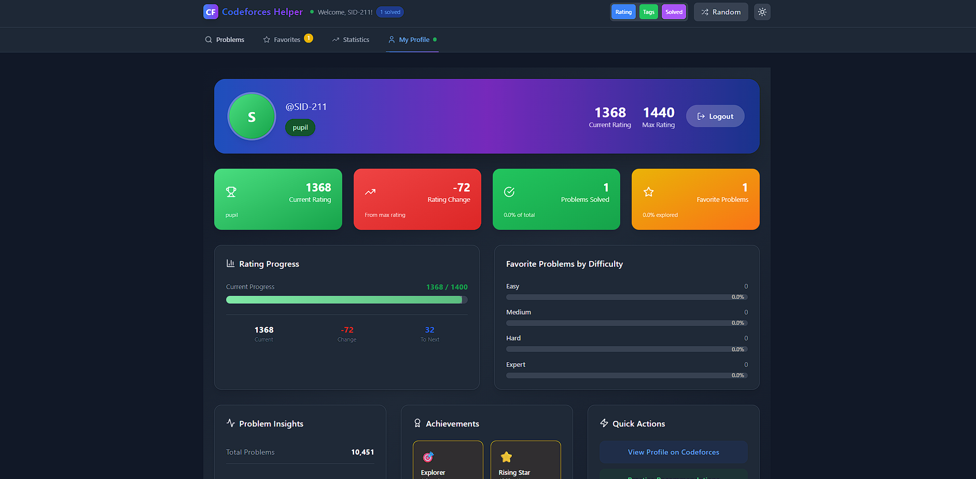This screenshot has width=976, height=479.
Task: Click the Logout button
Action: pos(715,116)
